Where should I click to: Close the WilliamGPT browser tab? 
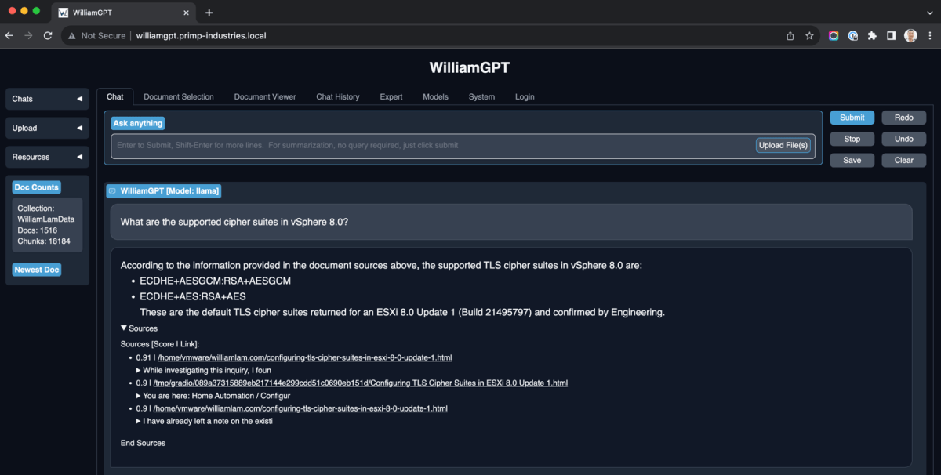pos(186,13)
